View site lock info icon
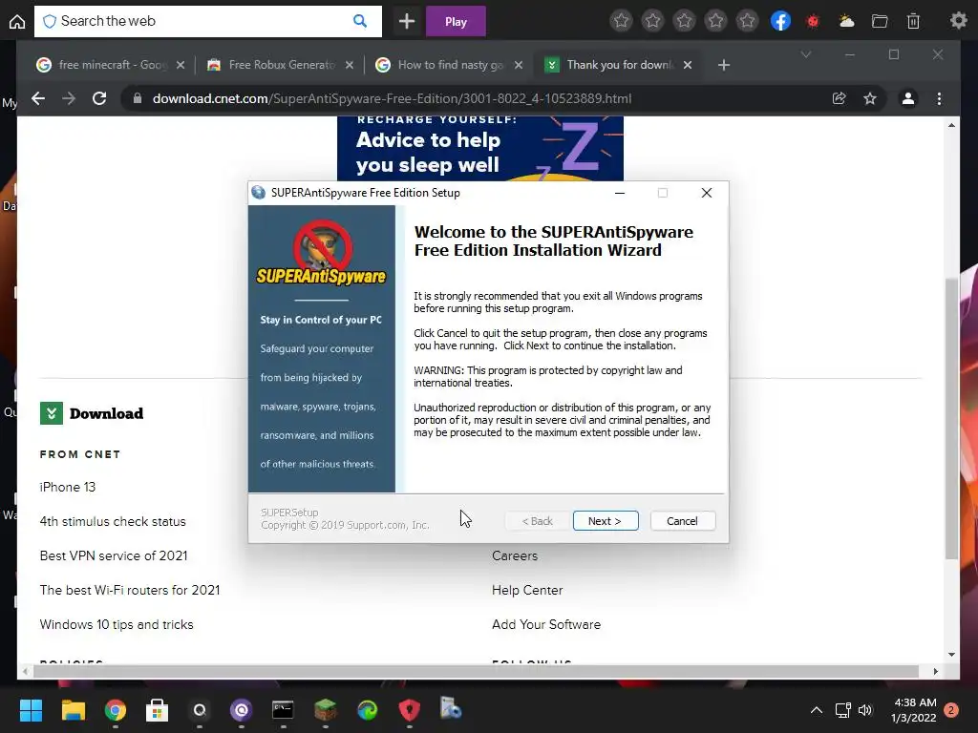This screenshot has height=733, width=978. pyautogui.click(x=138, y=98)
